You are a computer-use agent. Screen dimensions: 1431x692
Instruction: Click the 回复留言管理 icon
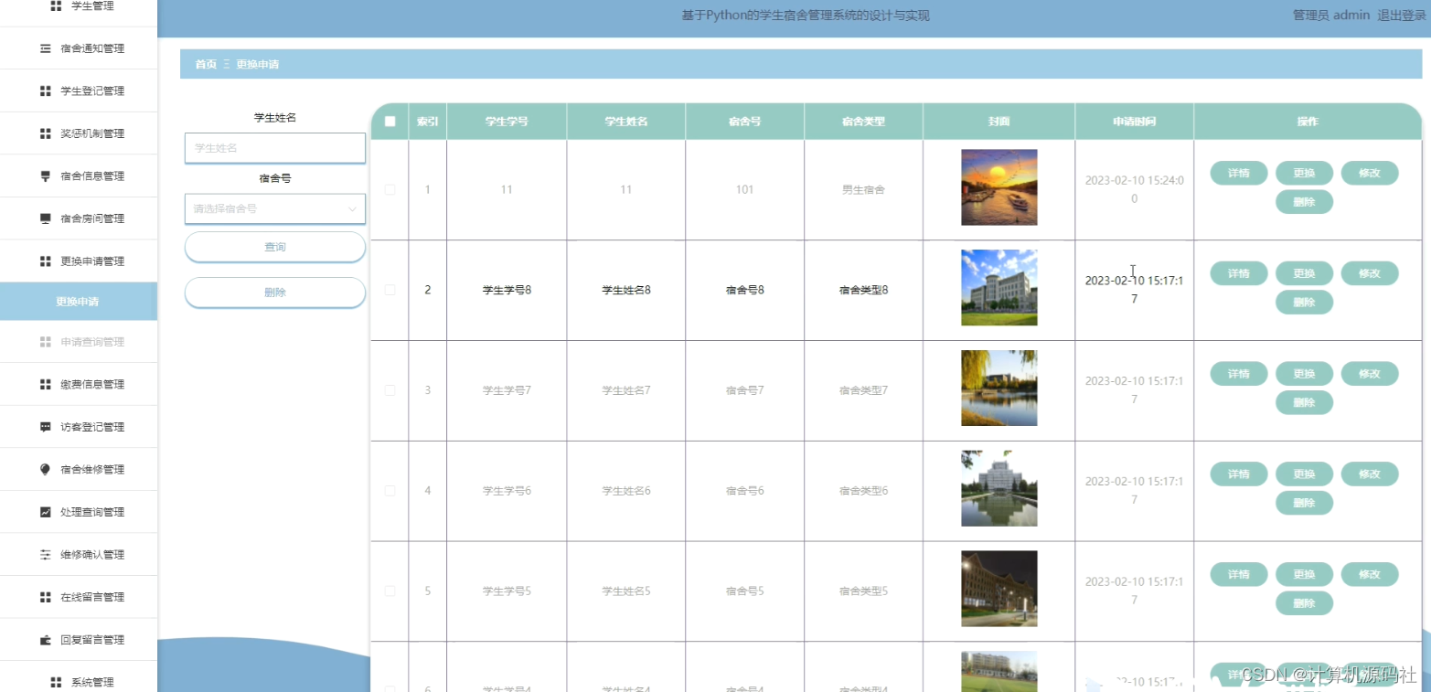46,640
